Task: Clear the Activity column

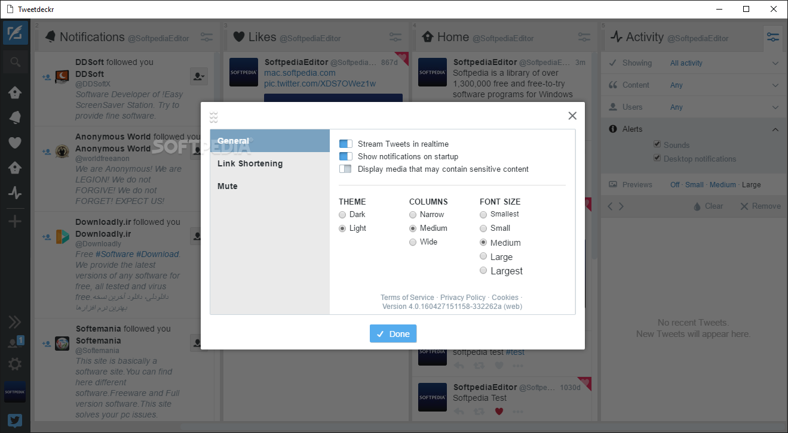Action: coord(708,206)
